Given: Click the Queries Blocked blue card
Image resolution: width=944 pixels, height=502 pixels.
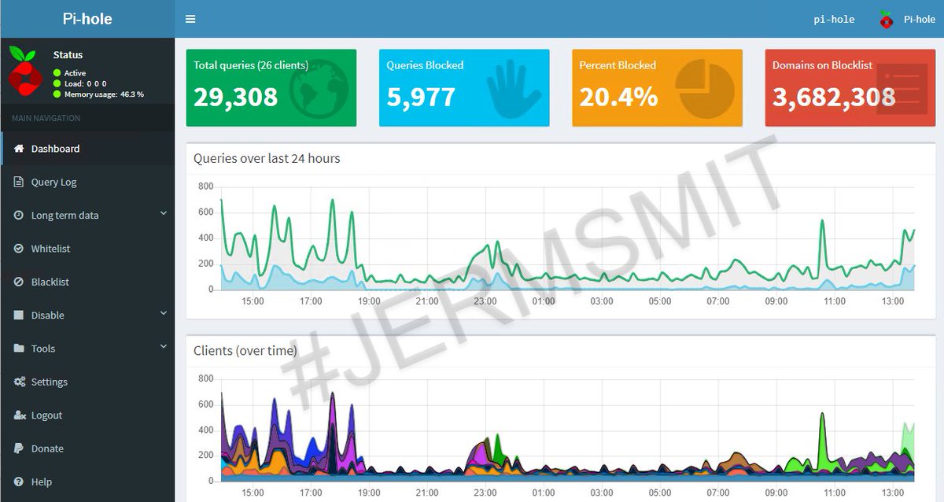Looking at the screenshot, I should 464,88.
